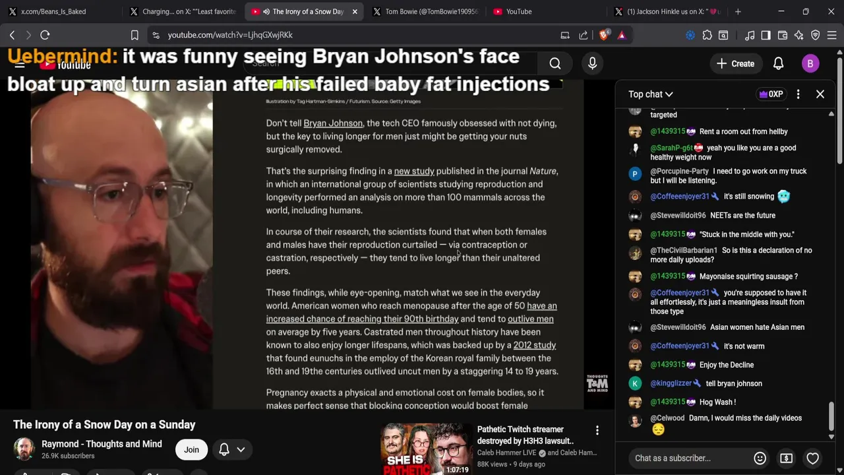Open the extensions puzzle-piece menu

pos(707,35)
